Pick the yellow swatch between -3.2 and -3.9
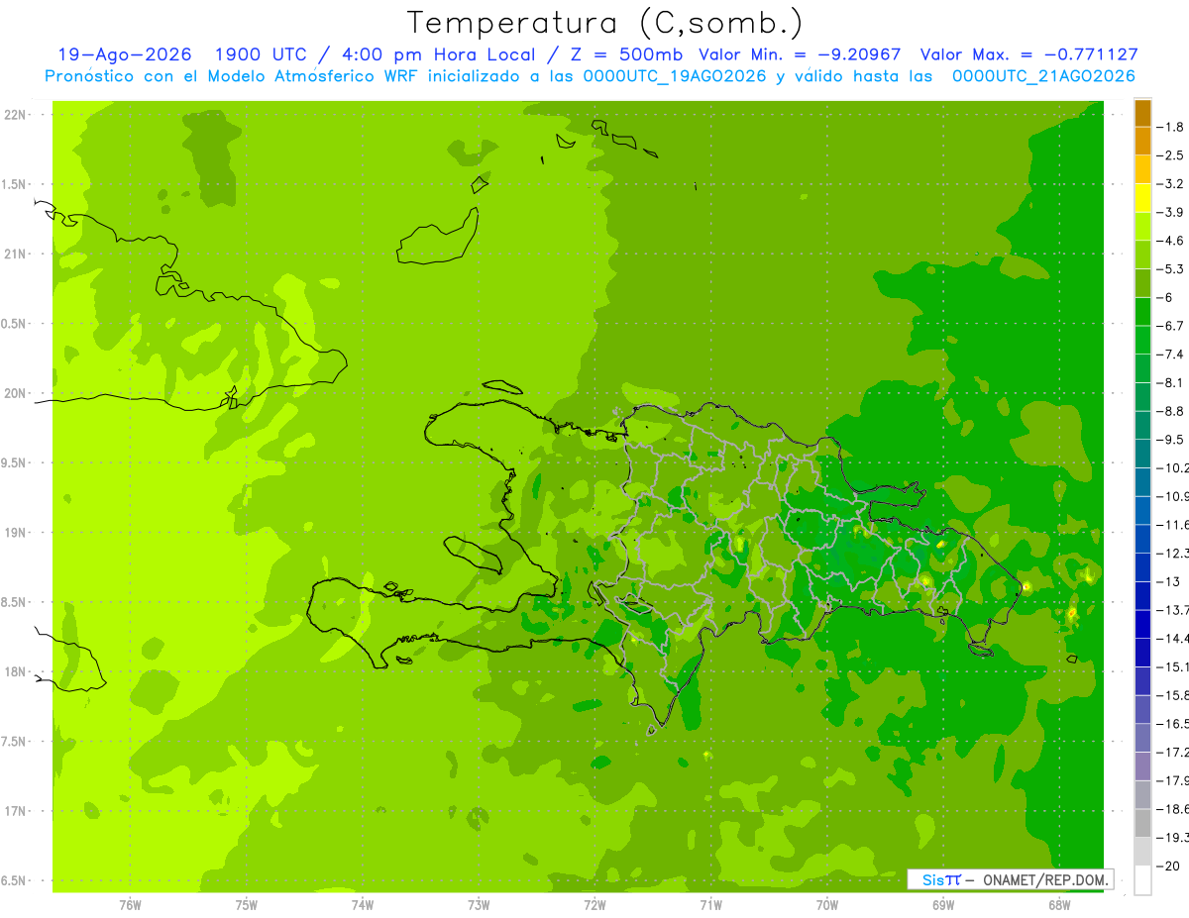The image size is (1189, 918). (1142, 198)
